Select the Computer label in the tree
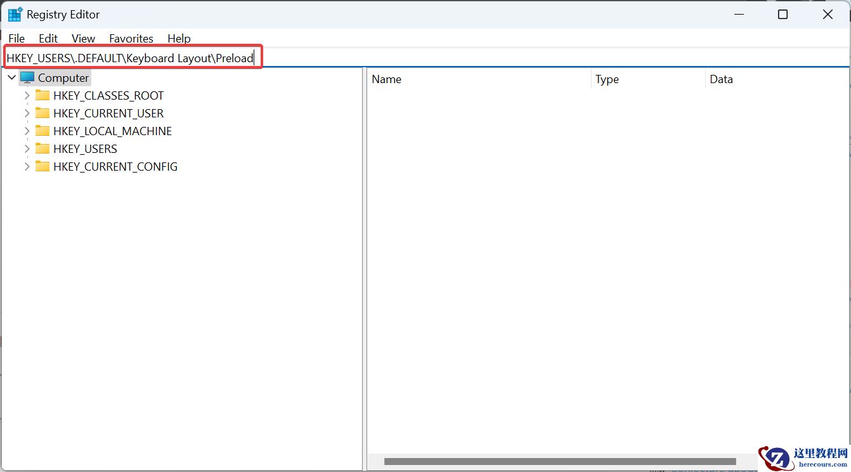The width and height of the screenshot is (851, 472). pyautogui.click(x=63, y=78)
